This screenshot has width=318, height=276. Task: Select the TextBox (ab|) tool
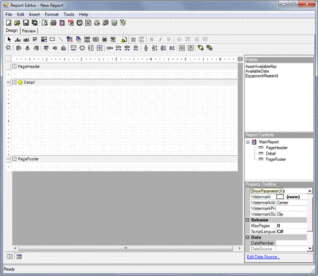click(x=26, y=39)
